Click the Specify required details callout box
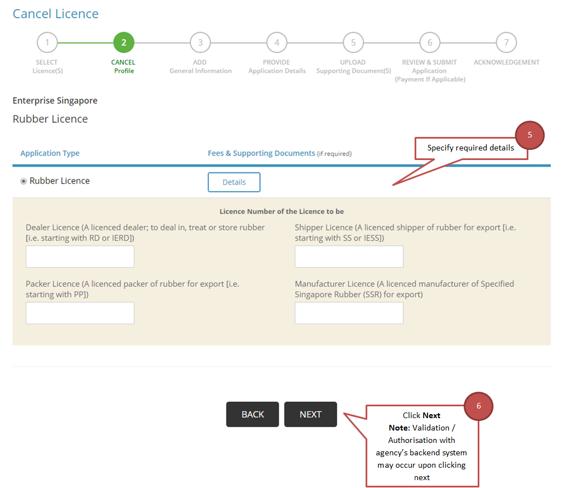Screen dimensions: 565x488 pos(470,148)
